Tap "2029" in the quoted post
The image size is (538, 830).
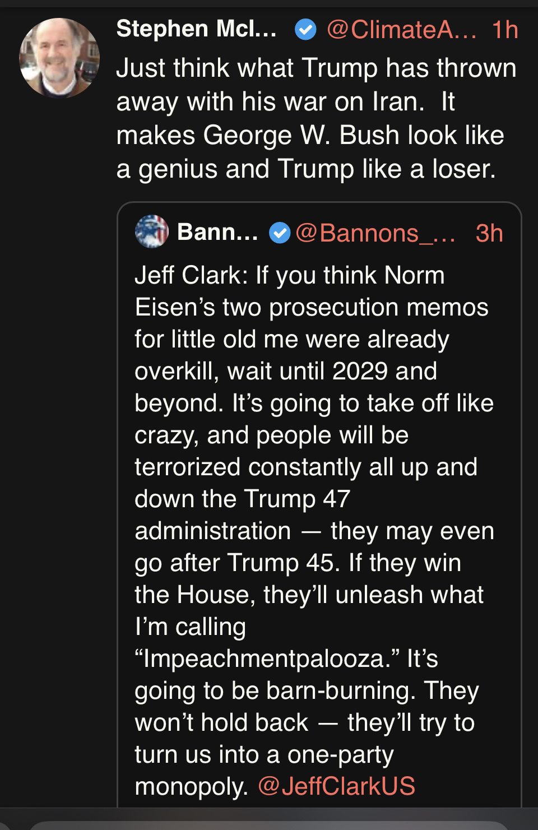[360, 371]
